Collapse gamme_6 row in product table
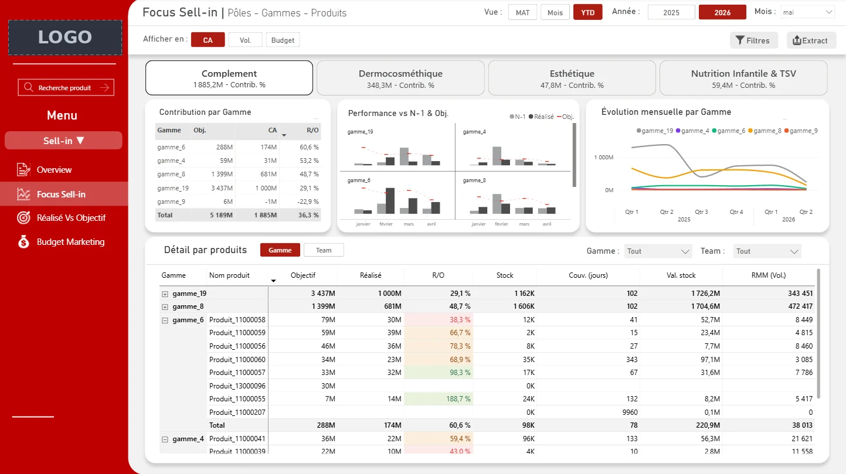This screenshot has height=474, width=846. 165,320
